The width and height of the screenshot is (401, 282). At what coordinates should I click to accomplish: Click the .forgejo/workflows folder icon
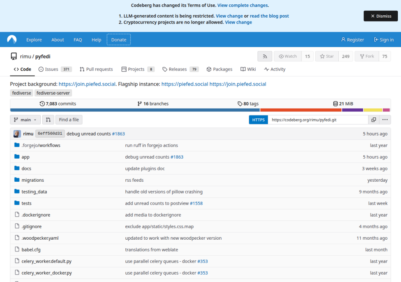tap(17, 145)
